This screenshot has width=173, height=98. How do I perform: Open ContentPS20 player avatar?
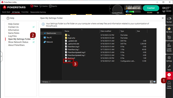tap(117, 10)
